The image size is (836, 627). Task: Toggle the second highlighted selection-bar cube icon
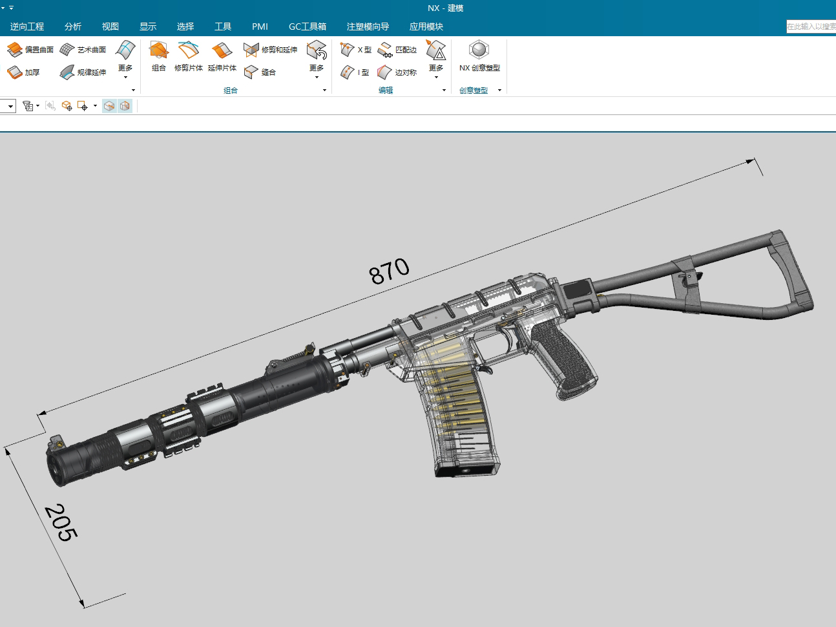point(125,106)
